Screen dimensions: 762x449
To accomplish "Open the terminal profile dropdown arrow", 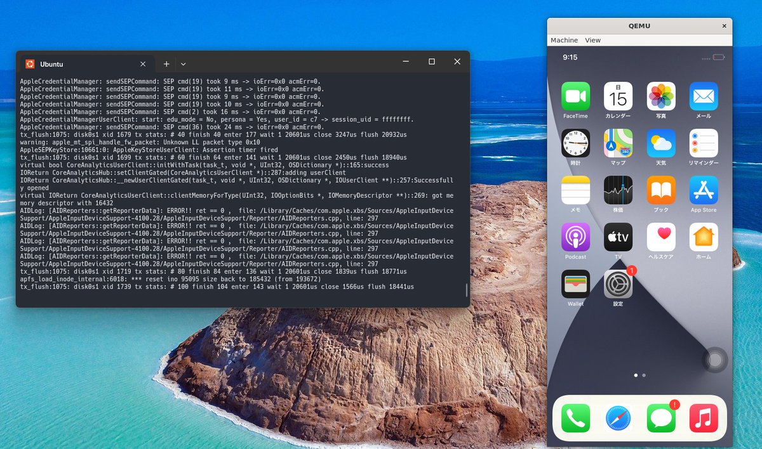I will point(183,63).
